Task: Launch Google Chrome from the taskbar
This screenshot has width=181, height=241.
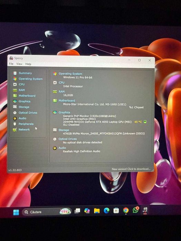Action: tap(126, 210)
